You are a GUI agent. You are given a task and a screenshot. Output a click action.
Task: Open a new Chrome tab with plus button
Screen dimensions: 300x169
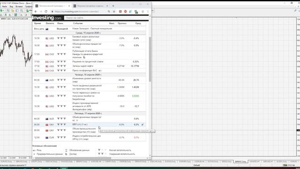click(x=113, y=6)
